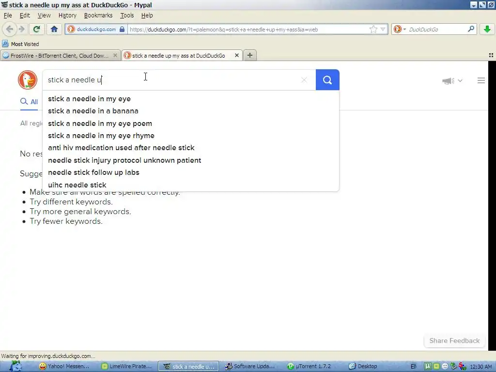Open the megaphone menu on DuckDuckGo
496x372 pixels.
tap(452, 81)
